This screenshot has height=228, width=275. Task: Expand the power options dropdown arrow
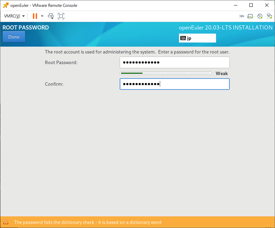coord(42,16)
